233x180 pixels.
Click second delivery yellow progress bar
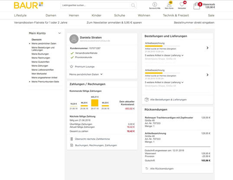tap(154, 73)
